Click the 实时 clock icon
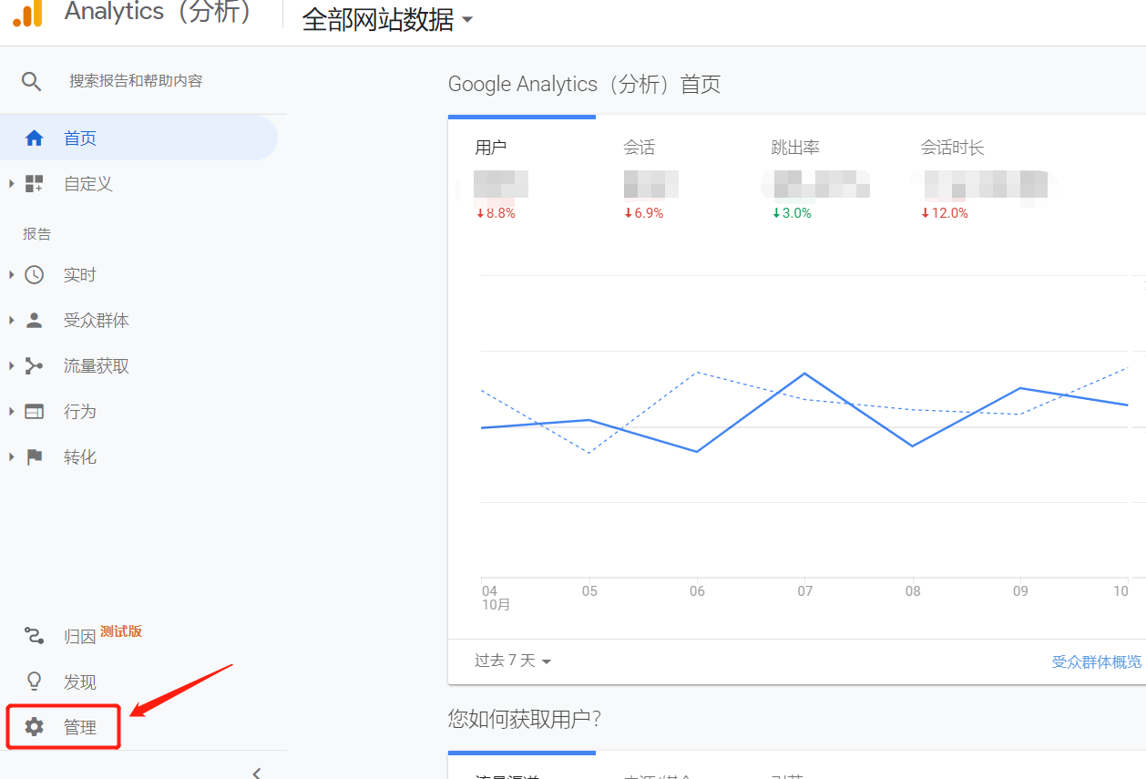The height and width of the screenshot is (779, 1146). [35, 275]
